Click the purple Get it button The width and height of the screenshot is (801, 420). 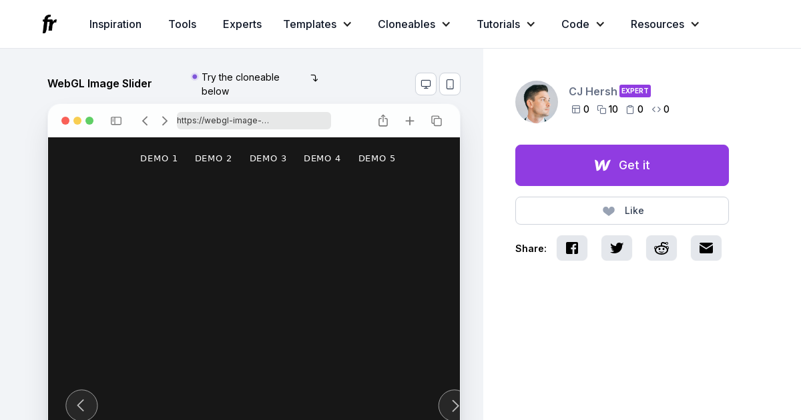point(622,165)
